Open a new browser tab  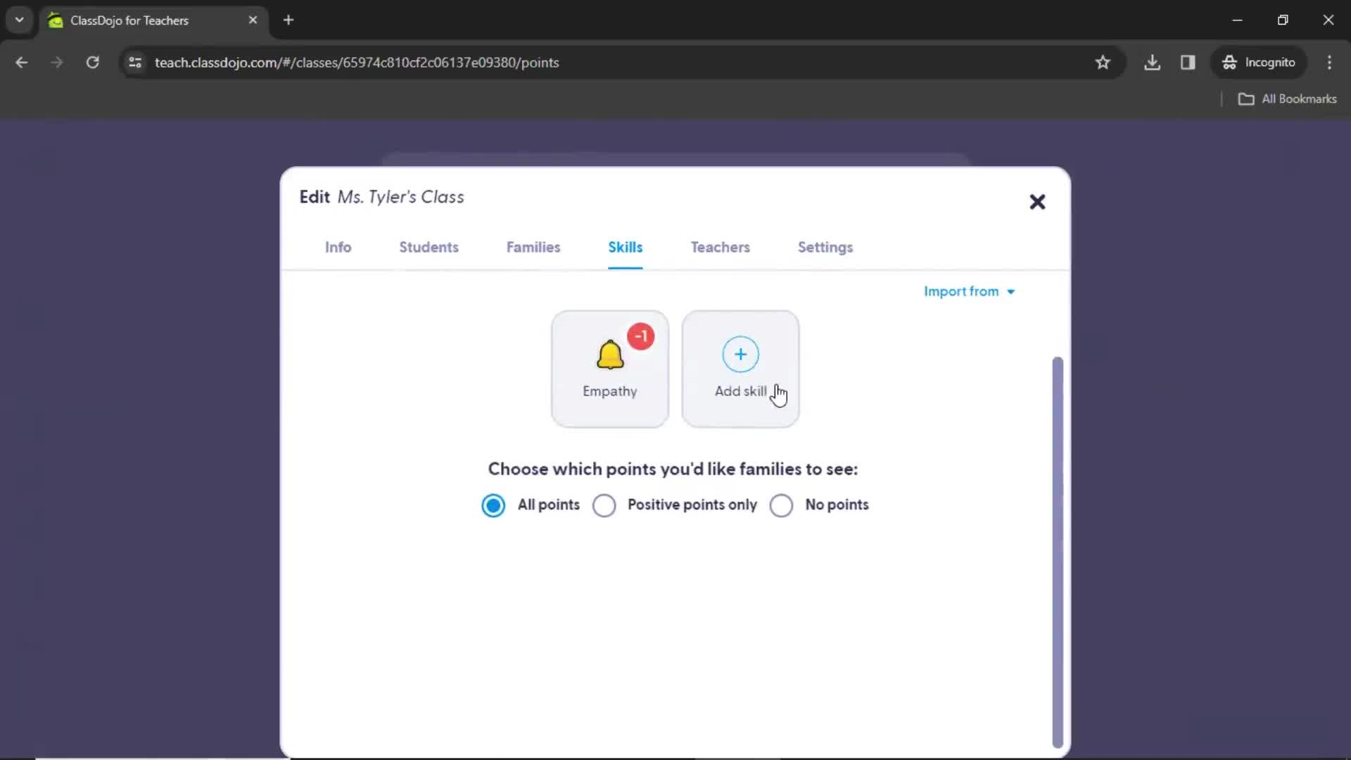(x=288, y=20)
